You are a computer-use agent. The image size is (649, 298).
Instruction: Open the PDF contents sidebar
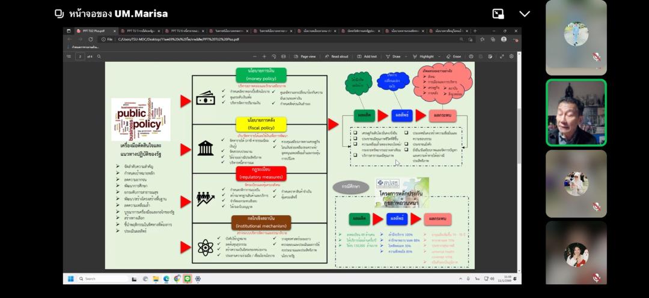tap(69, 56)
